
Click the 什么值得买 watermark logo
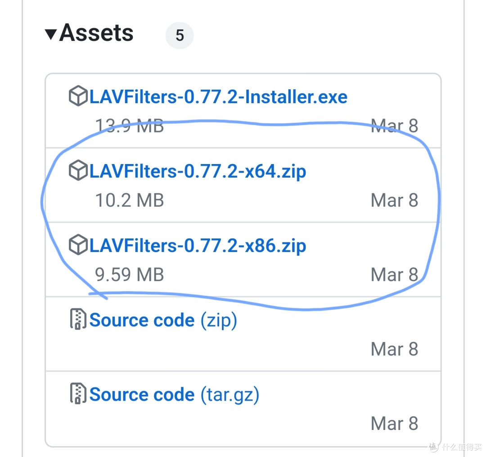pos(459,448)
